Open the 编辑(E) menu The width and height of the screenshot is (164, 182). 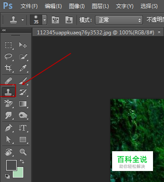[x=53, y=6]
